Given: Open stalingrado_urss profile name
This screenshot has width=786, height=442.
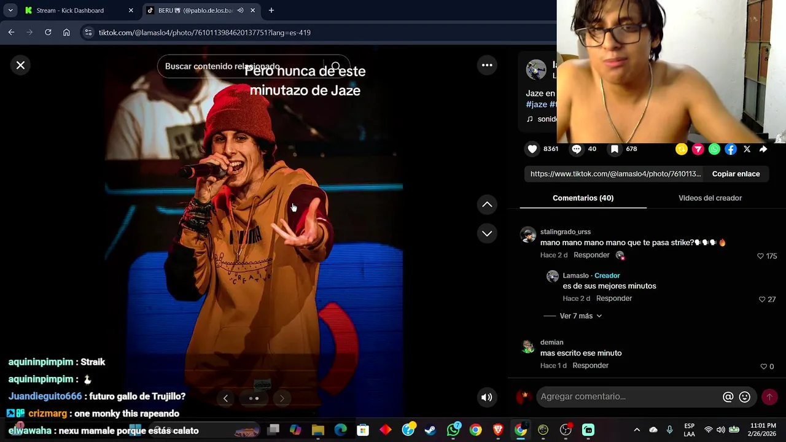Looking at the screenshot, I should click(x=565, y=231).
